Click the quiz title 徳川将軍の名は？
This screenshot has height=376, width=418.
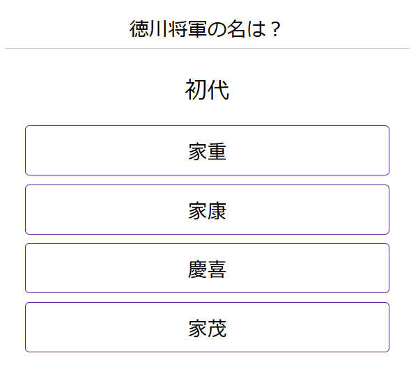pos(207,29)
